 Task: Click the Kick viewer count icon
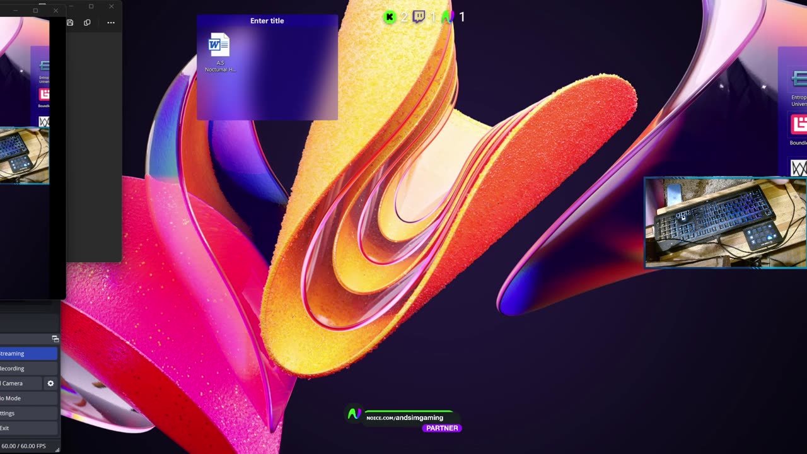click(x=390, y=17)
